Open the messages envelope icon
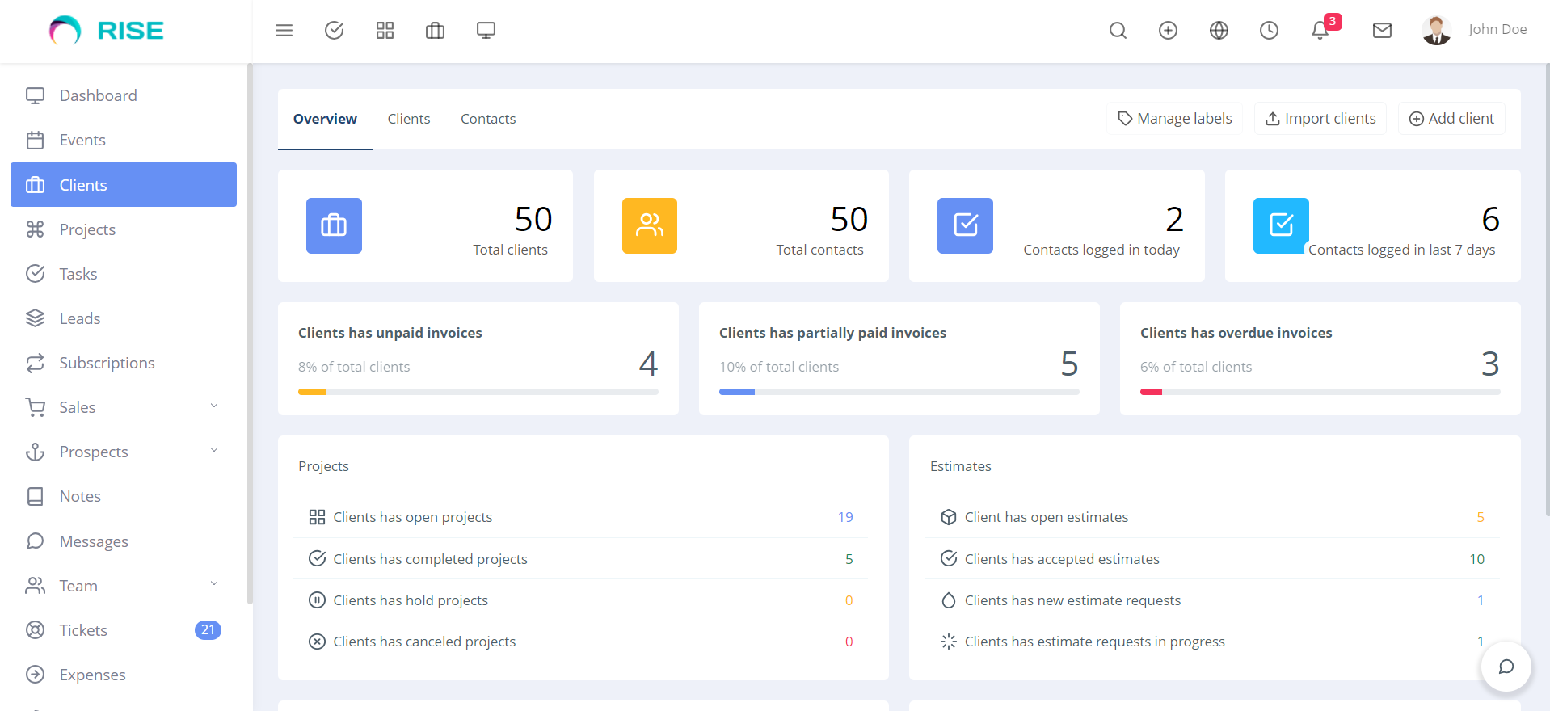Viewport: 1550px width, 711px height. pos(1382,31)
